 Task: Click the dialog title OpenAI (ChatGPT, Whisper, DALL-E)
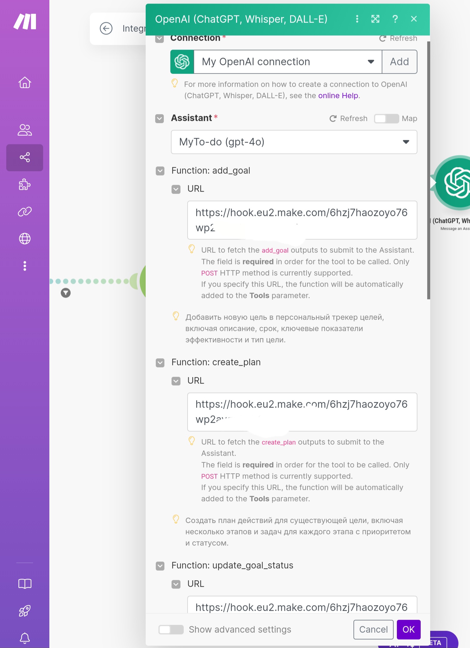(x=241, y=19)
